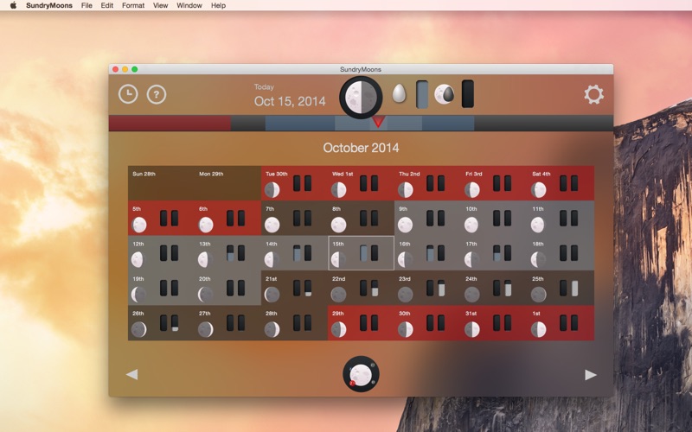Click the "October 2014" month title

(x=361, y=148)
